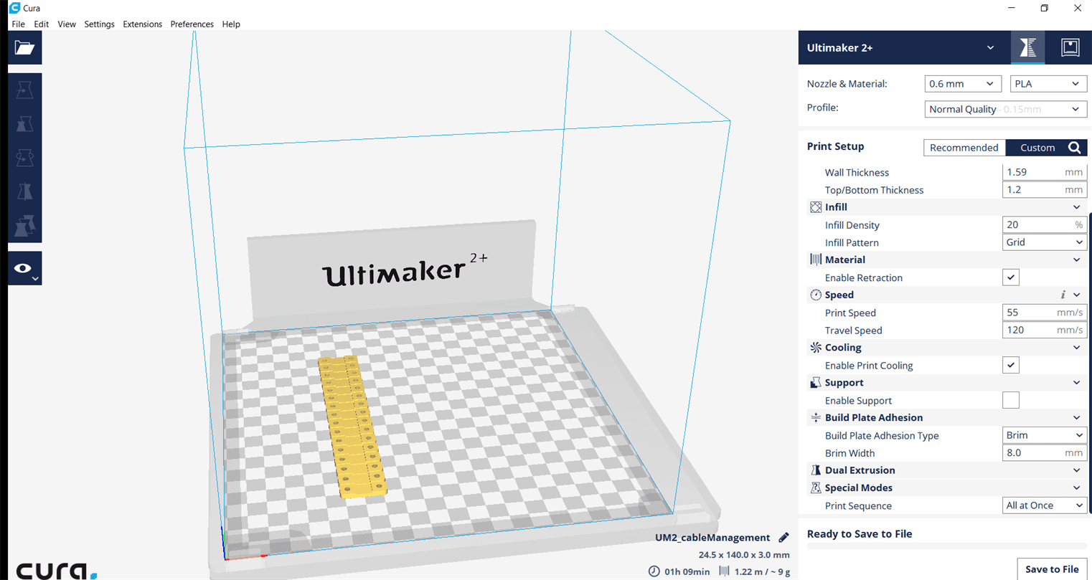Select the Rotate tool in sidebar
The width and height of the screenshot is (1092, 580).
[x=24, y=158]
